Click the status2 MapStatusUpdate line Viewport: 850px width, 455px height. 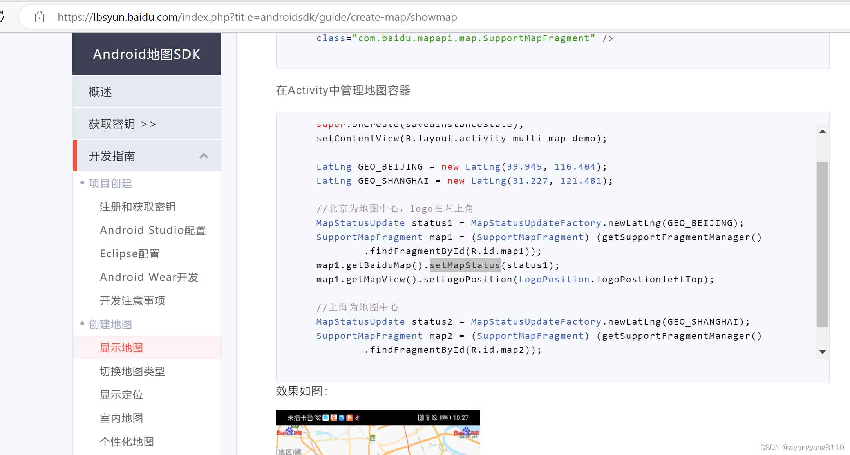533,321
